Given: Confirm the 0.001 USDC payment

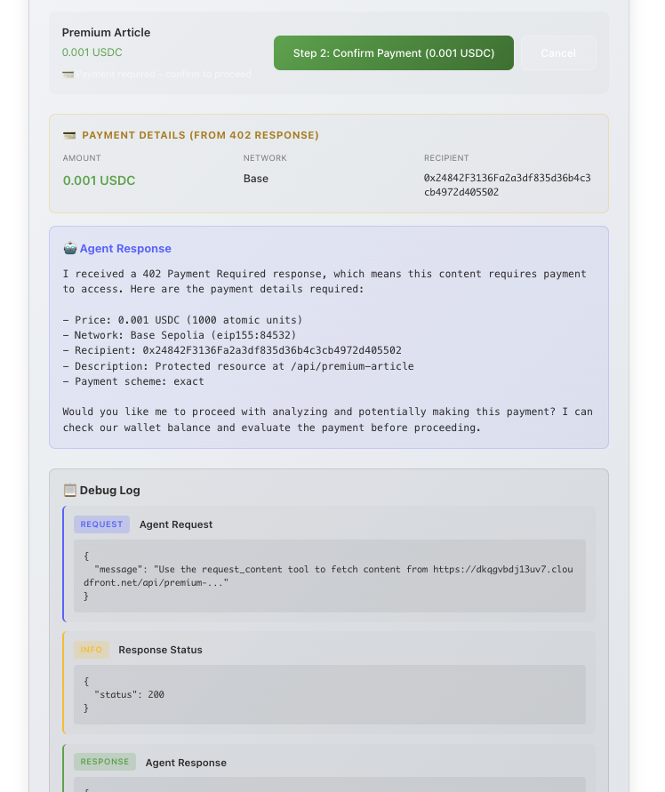Looking at the screenshot, I should 393,53.
